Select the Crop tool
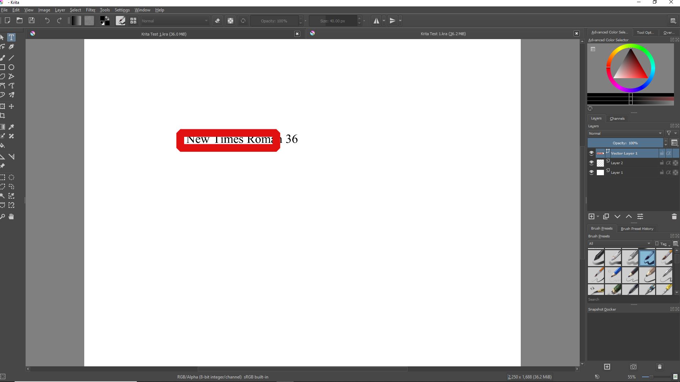 pyautogui.click(x=2, y=115)
